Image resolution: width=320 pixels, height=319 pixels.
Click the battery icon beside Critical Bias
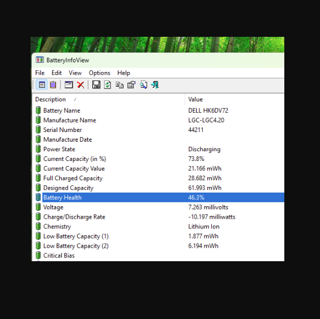pos(38,256)
